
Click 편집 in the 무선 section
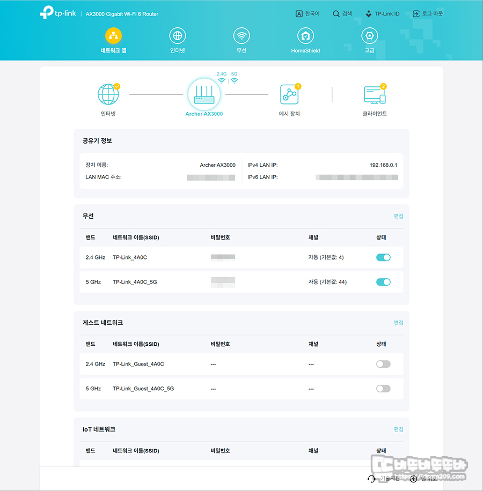coord(398,216)
